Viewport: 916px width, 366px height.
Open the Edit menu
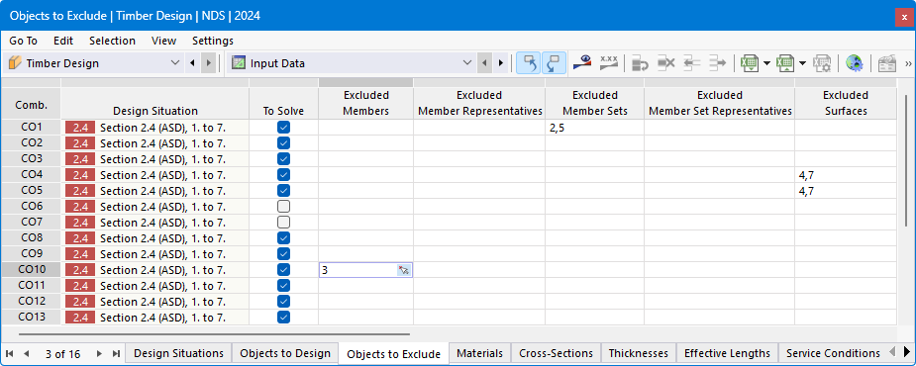point(63,41)
